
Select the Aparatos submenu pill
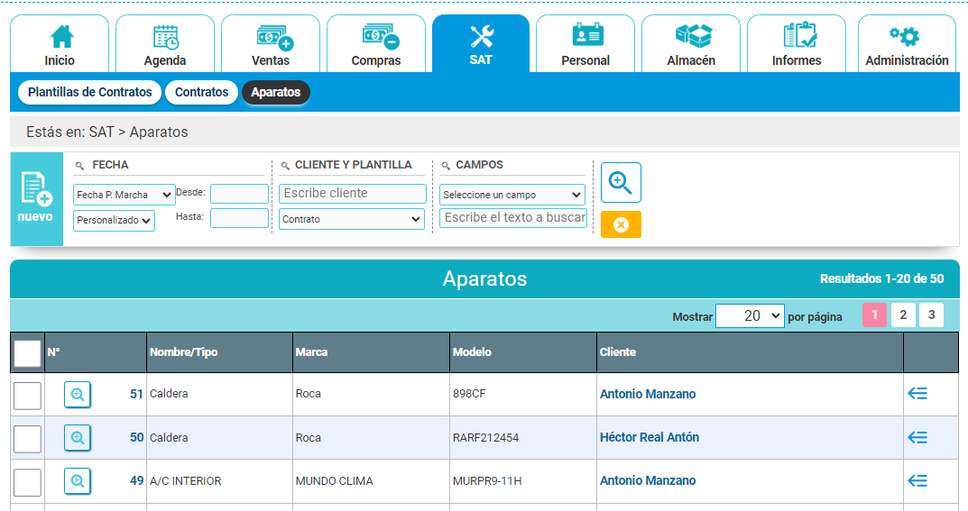276,93
